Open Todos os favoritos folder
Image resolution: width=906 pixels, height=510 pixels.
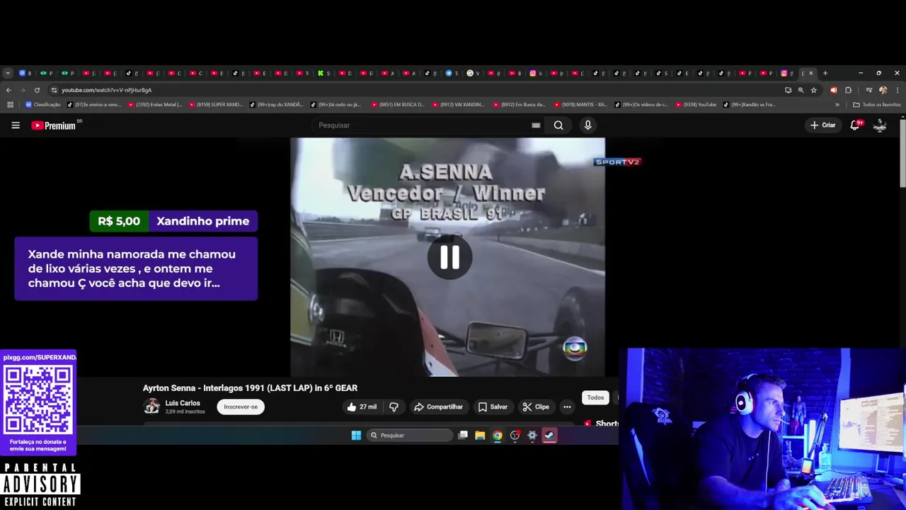877,105
